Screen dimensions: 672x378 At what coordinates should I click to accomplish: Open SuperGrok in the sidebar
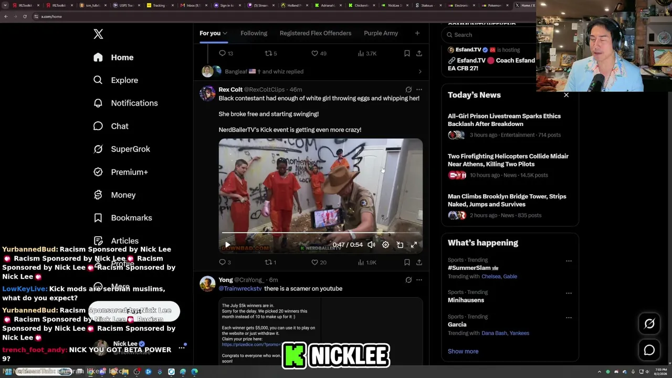pyautogui.click(x=122, y=149)
